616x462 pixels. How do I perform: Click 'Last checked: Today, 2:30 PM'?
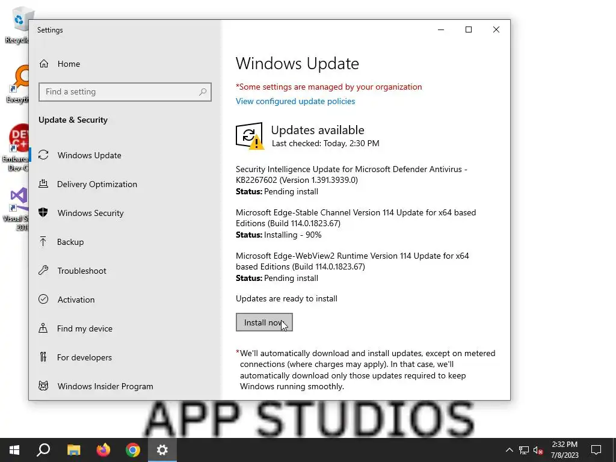(325, 143)
